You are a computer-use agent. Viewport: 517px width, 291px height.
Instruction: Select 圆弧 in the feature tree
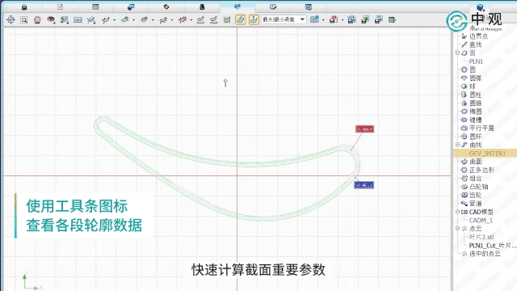pyautogui.click(x=476, y=78)
